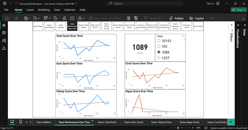Screen dimensions: 248x130
Task: Click the Copilot icon in ribbon
Action: 191,18
